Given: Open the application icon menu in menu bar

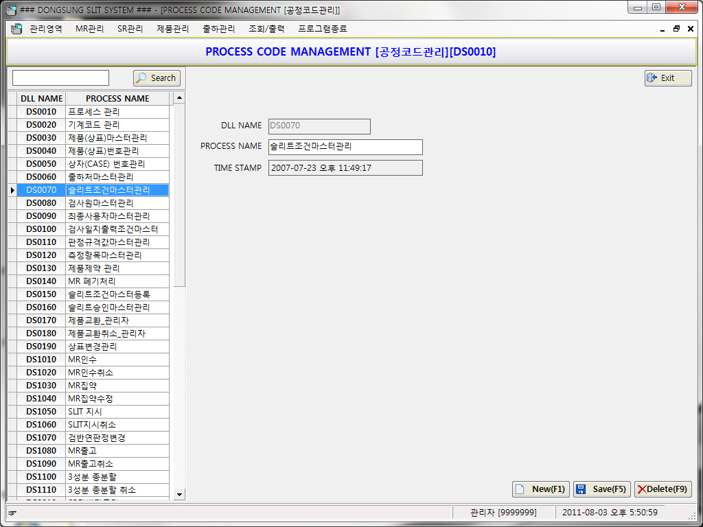Looking at the screenshot, I should (x=16, y=29).
